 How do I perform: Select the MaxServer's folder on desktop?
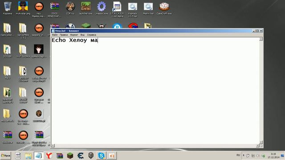(x=7, y=116)
